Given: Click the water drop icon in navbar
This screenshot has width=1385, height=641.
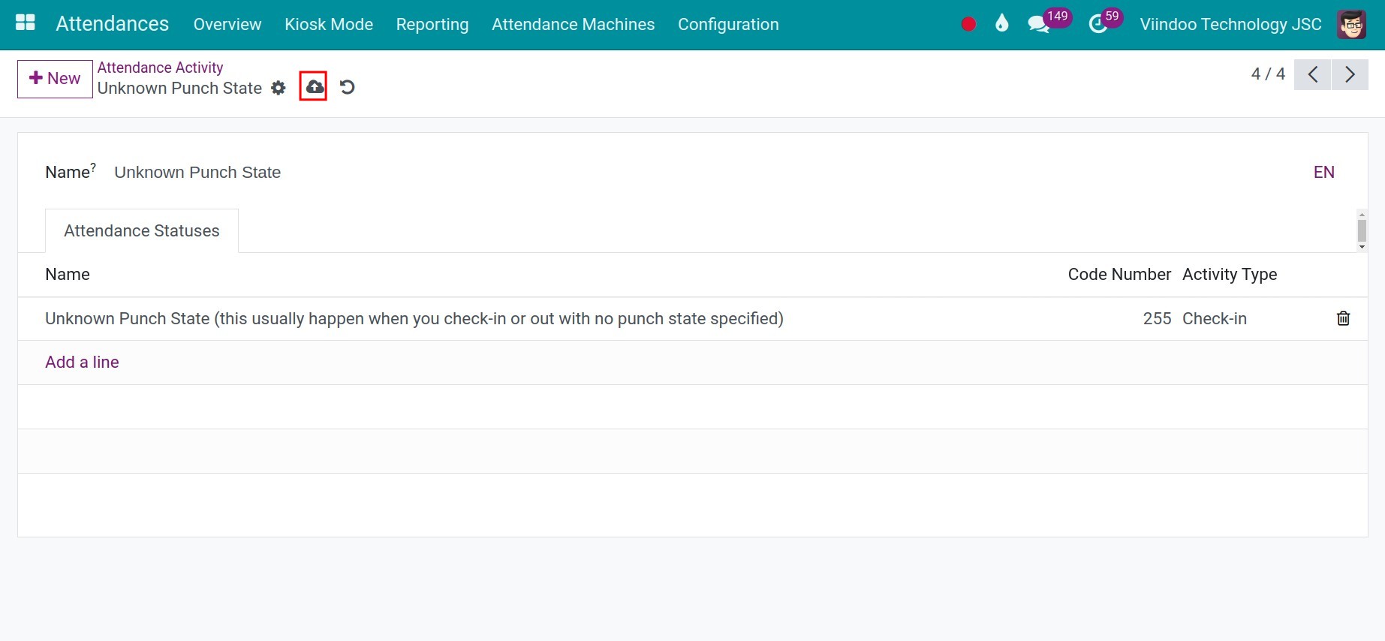Looking at the screenshot, I should click(x=1001, y=24).
